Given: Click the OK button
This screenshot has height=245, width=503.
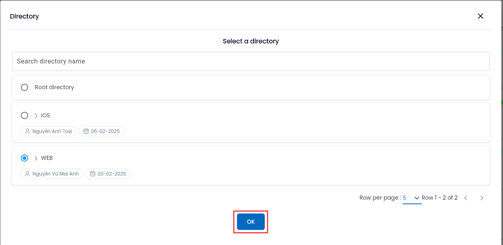Looking at the screenshot, I should tap(250, 222).
